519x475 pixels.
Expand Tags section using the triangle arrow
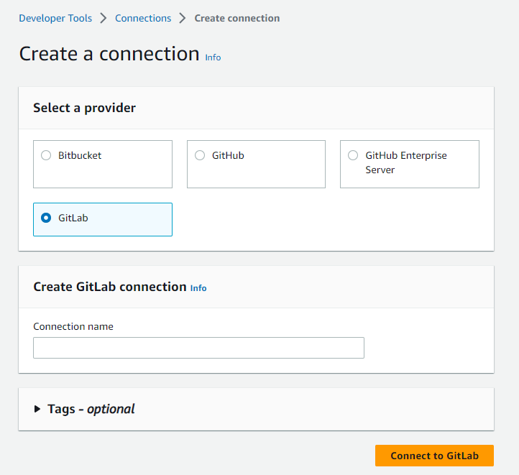coord(37,409)
